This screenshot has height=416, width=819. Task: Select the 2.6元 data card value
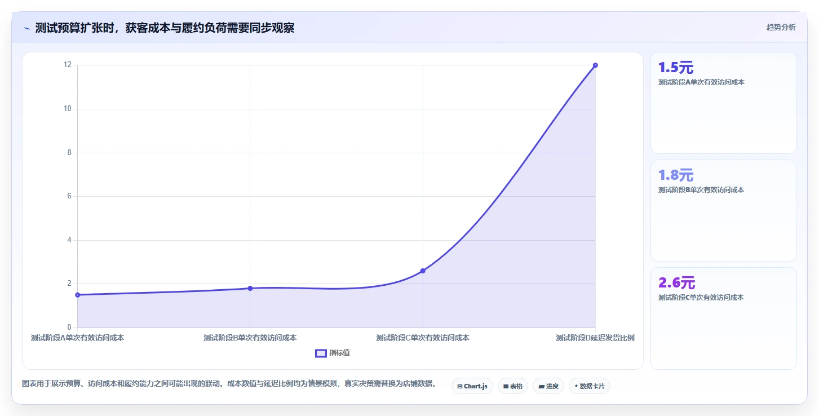[677, 283]
